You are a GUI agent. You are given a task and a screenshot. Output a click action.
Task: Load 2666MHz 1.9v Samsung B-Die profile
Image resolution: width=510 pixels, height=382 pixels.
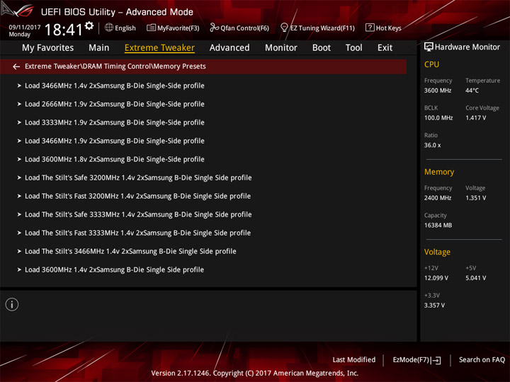pos(115,104)
